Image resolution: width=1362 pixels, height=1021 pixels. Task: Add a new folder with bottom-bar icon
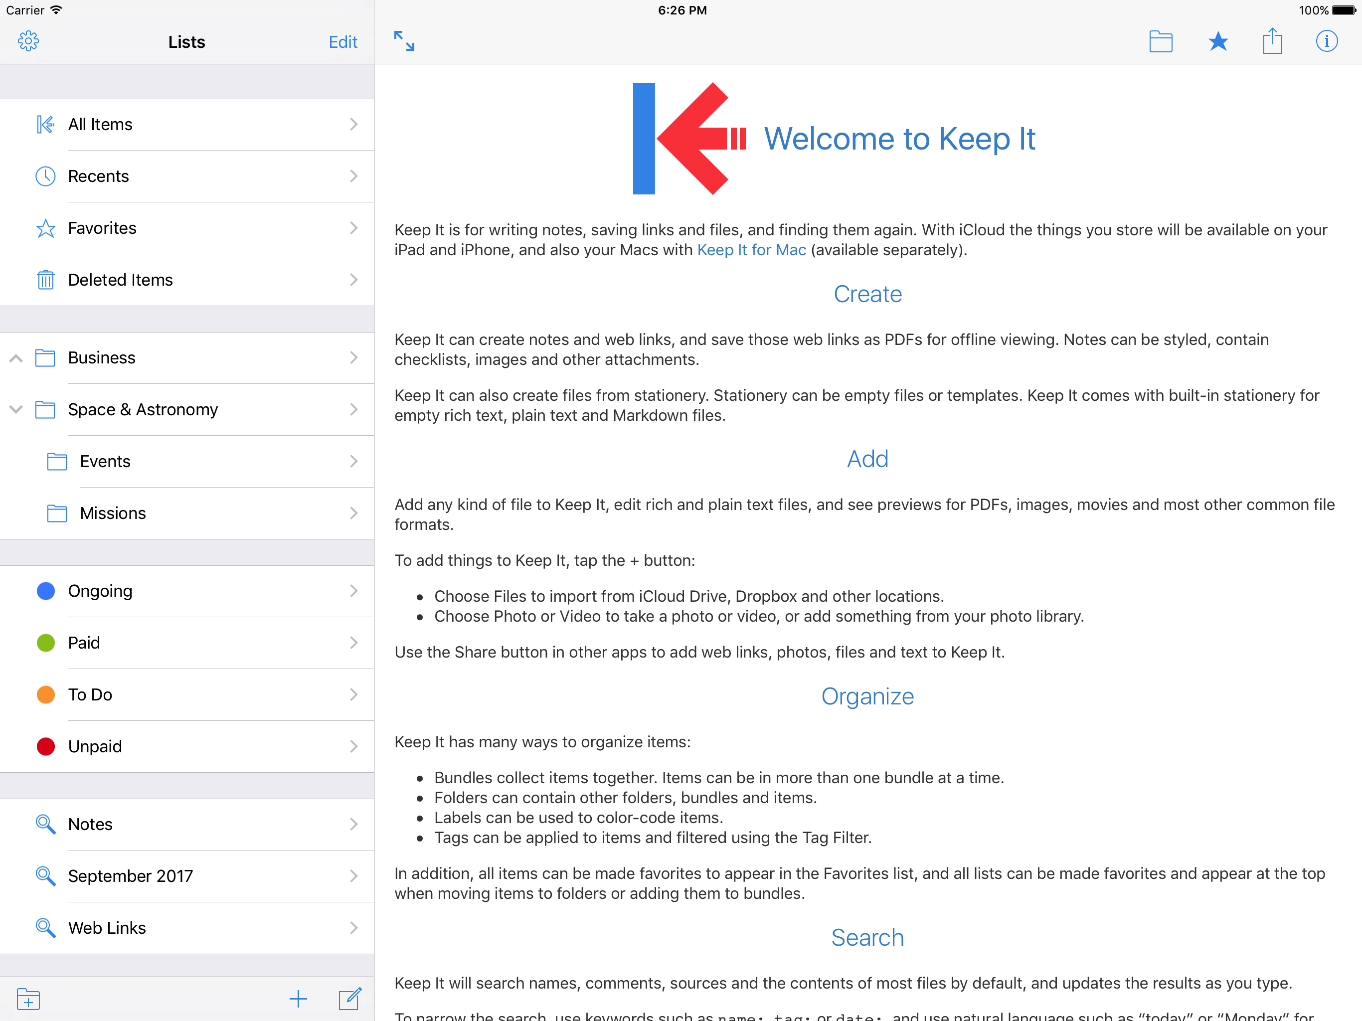point(28,999)
